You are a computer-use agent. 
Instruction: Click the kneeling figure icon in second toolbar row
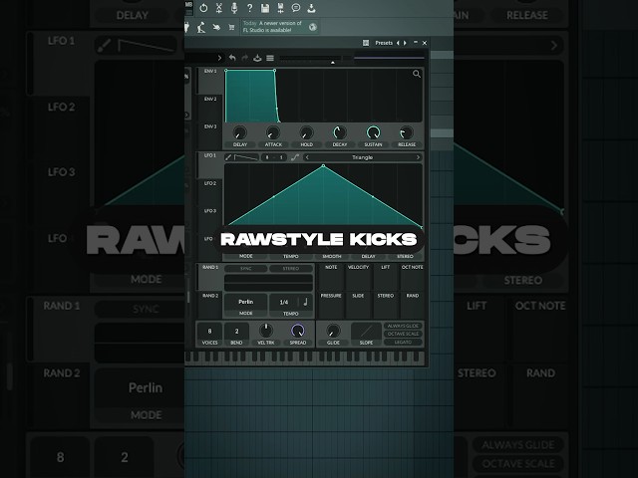click(201, 27)
